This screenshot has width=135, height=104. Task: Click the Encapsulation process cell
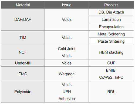point(111,27)
